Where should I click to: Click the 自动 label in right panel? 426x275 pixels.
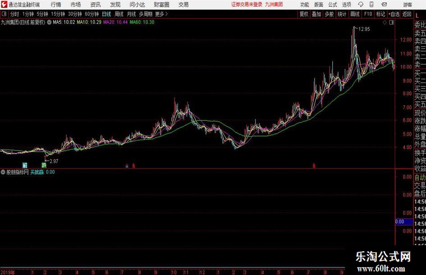420,177
